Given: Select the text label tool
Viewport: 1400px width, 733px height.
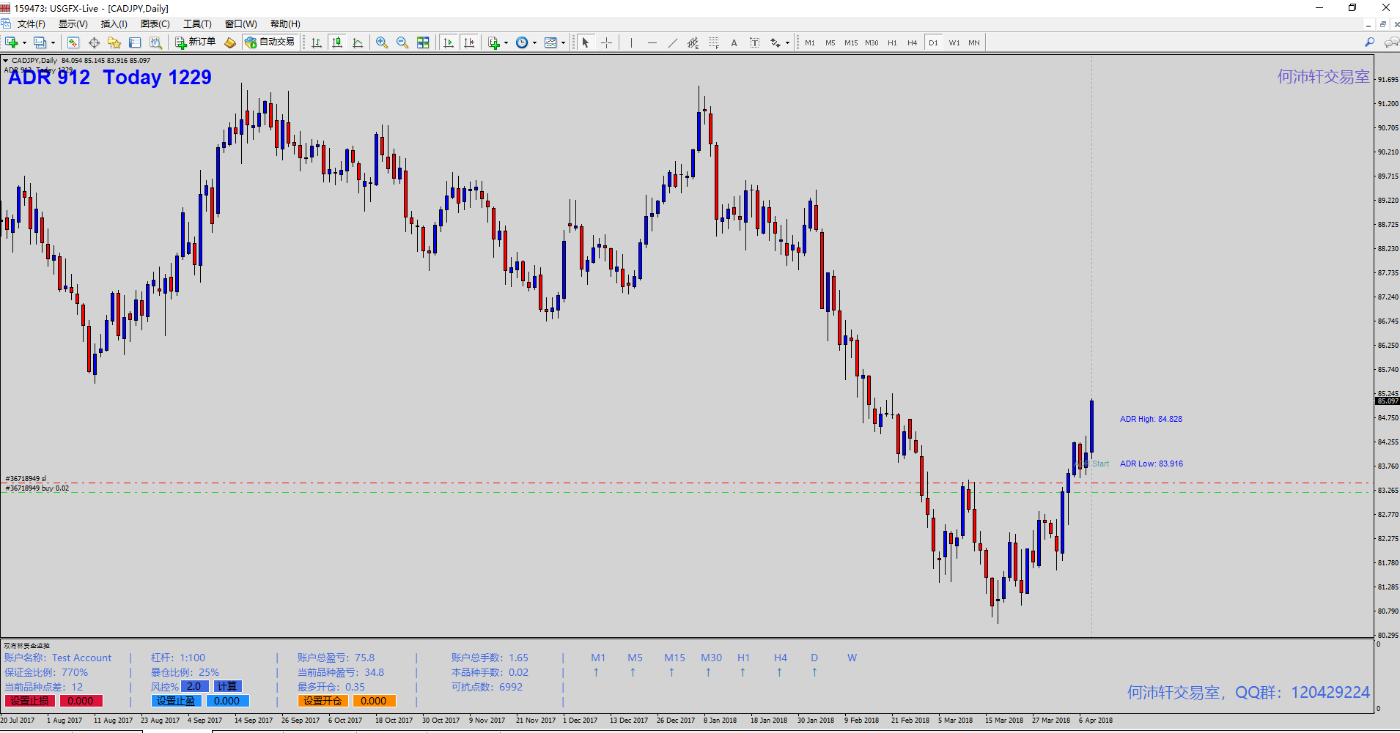Looking at the screenshot, I should [754, 42].
